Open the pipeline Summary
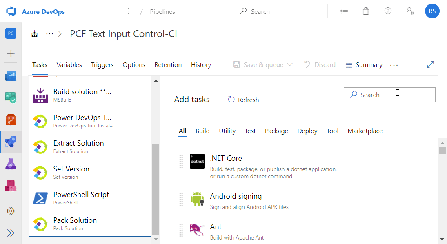 (x=363, y=65)
